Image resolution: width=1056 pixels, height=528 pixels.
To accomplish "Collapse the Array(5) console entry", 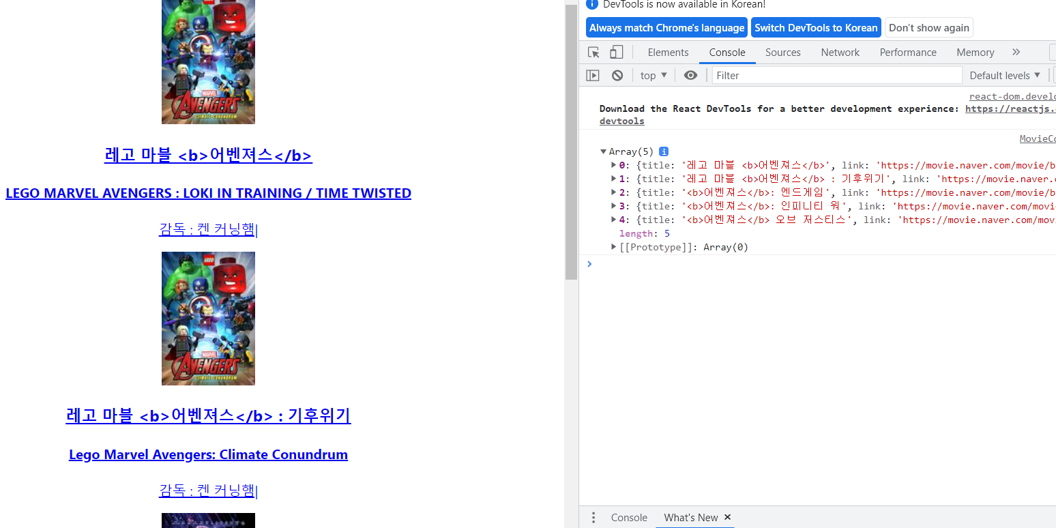I will pos(603,151).
